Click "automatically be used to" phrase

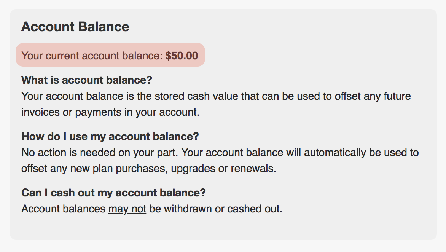(361, 153)
